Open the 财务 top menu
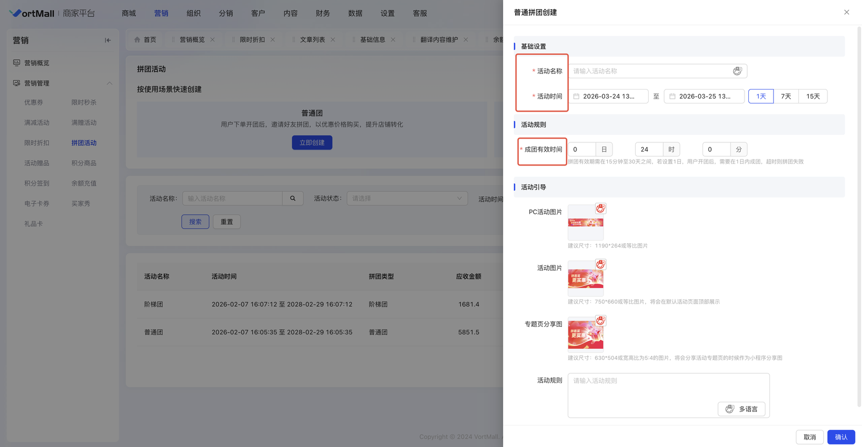Viewport: 862px width, 447px height. tap(323, 13)
